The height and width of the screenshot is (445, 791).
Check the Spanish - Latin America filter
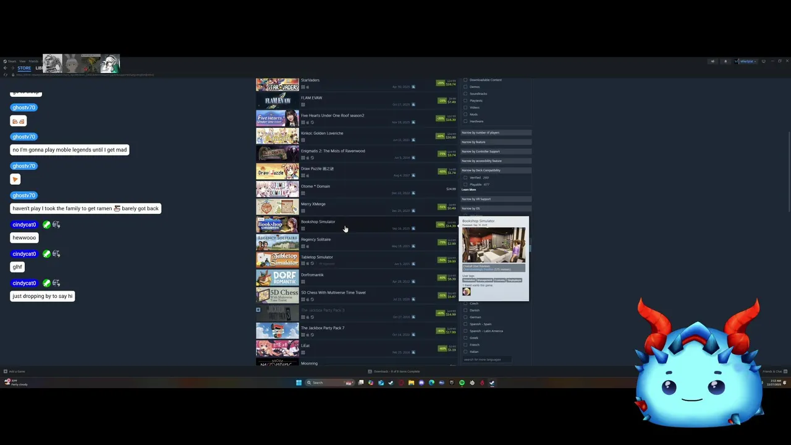click(465, 331)
